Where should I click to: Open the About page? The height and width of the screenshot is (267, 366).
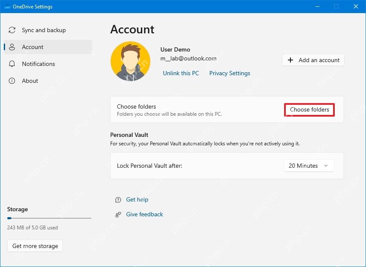(x=48, y=81)
